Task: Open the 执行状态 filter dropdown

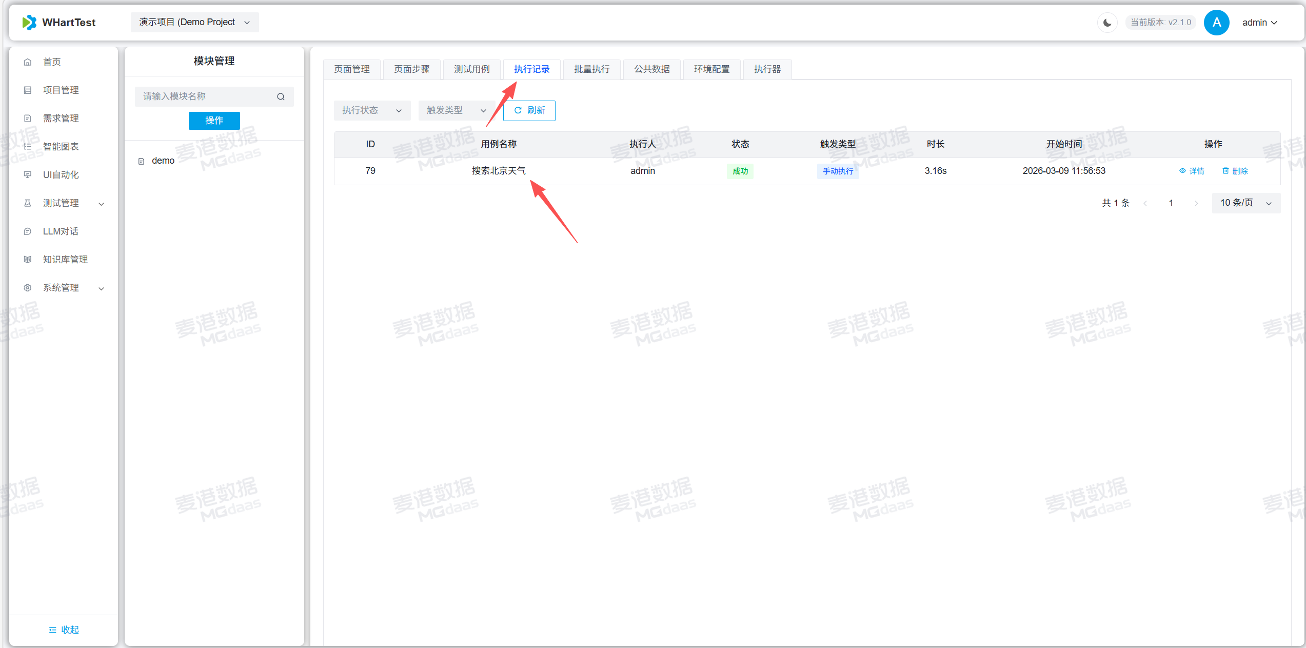Action: [x=371, y=110]
